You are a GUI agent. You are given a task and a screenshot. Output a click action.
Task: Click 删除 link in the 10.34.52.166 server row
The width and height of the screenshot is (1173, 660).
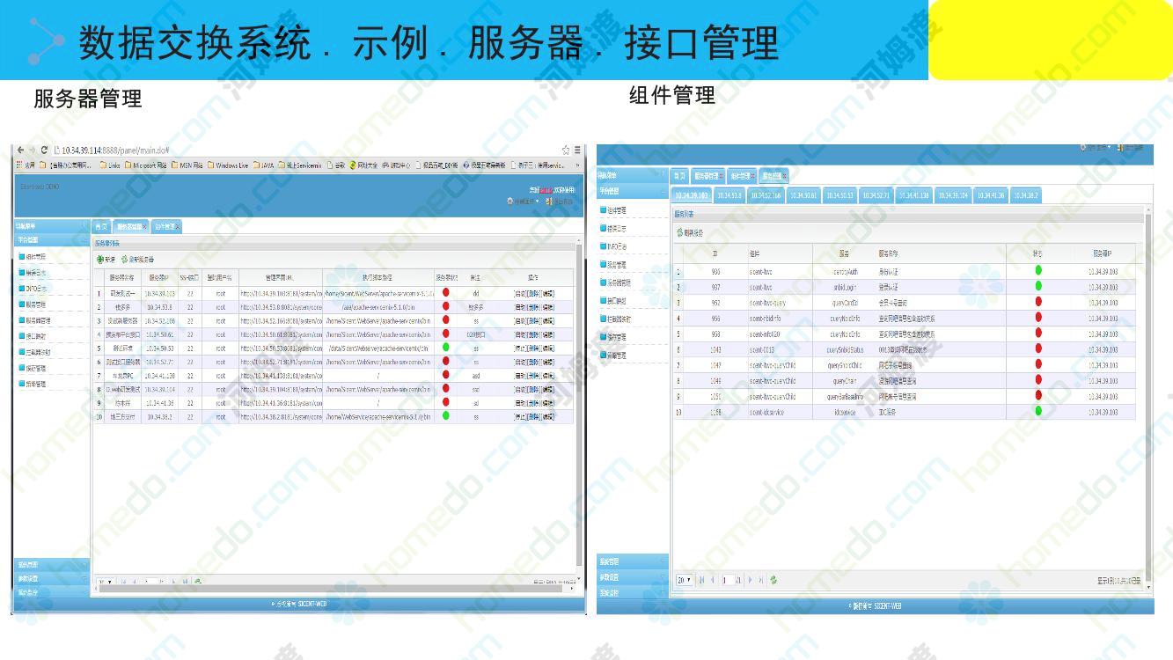pos(533,321)
